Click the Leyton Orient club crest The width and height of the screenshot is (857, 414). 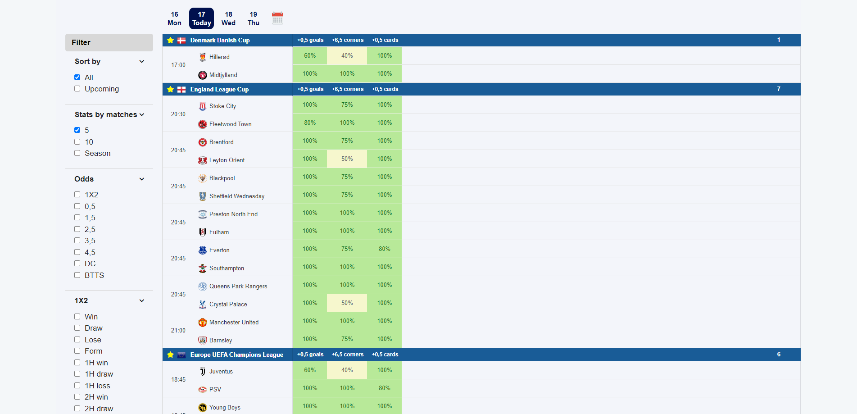coord(203,160)
